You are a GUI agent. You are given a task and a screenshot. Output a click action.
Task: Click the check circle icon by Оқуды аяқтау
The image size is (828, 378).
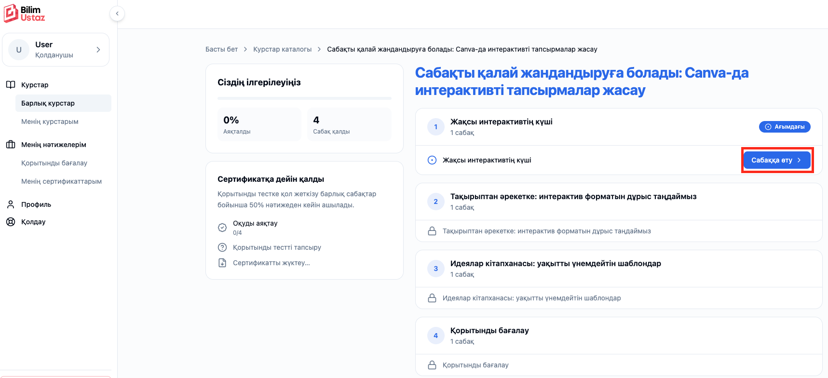click(222, 228)
